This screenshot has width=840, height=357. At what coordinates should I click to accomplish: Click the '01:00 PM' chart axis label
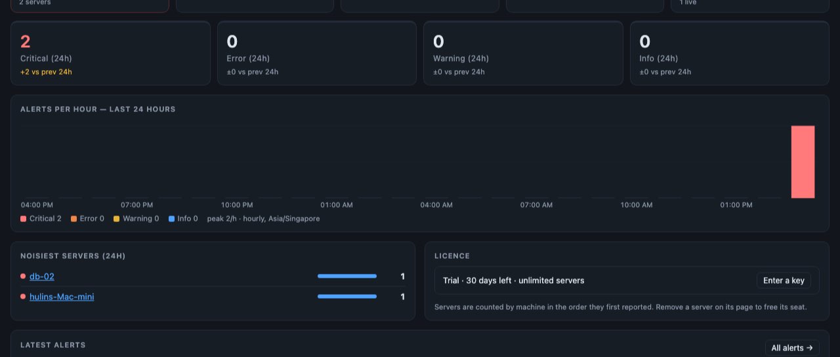(736, 205)
